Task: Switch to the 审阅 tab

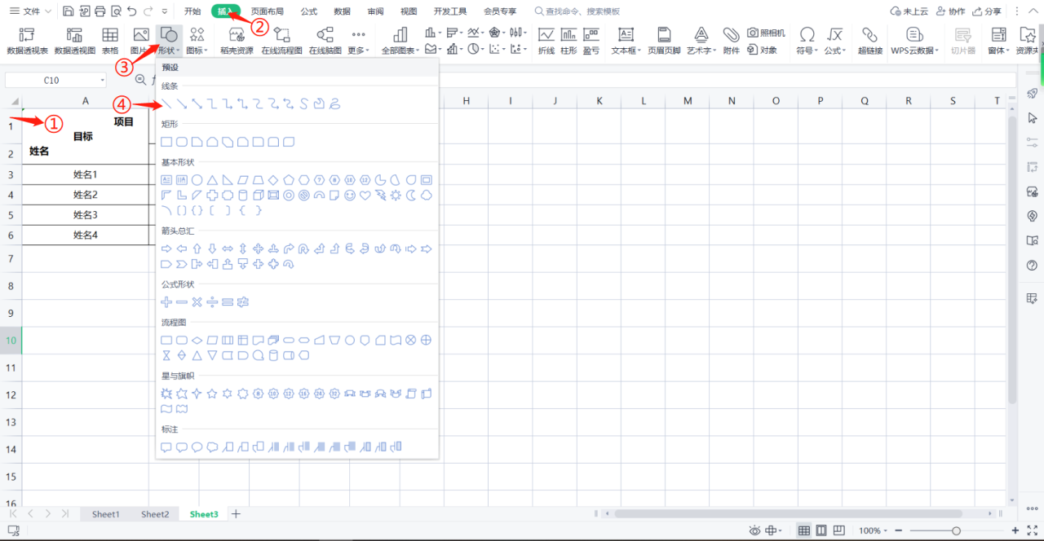Action: point(375,11)
